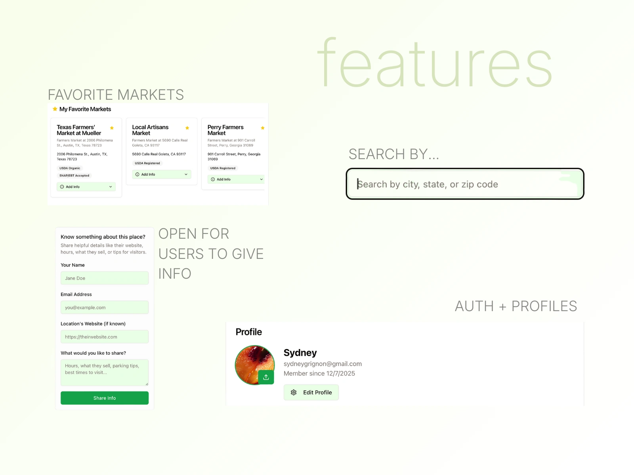This screenshot has width=634, height=475.
Task: Click the USDA Organic badge on Texas Farmers' Market
Action: click(70, 168)
